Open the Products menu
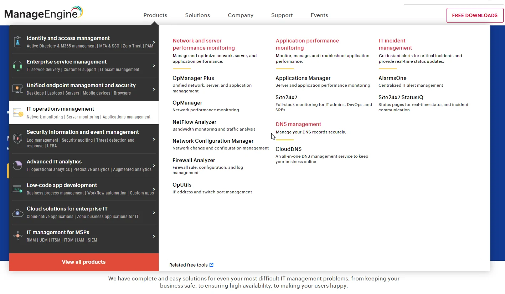The height and width of the screenshot is (294, 505). (155, 15)
